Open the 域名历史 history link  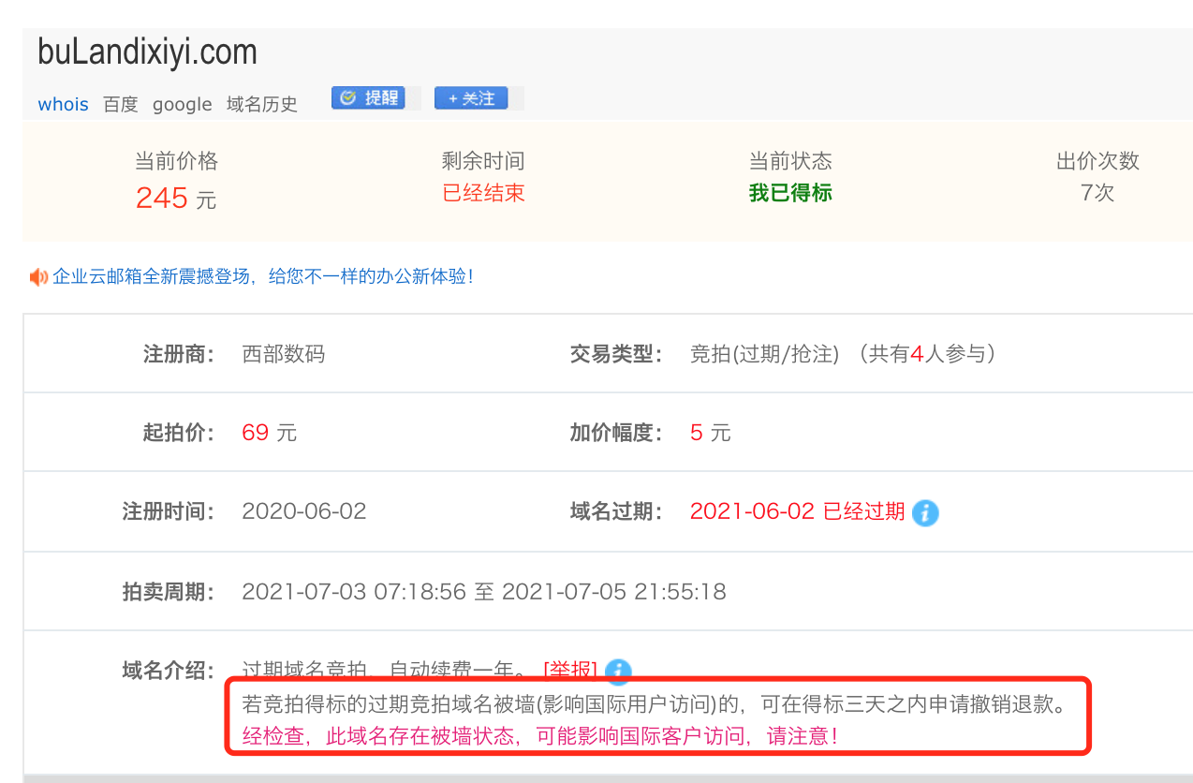[259, 104]
